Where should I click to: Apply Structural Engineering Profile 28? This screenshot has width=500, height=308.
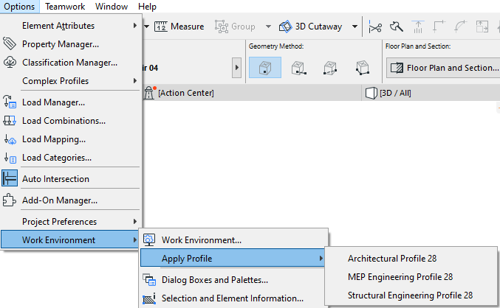pyautogui.click(x=410, y=295)
